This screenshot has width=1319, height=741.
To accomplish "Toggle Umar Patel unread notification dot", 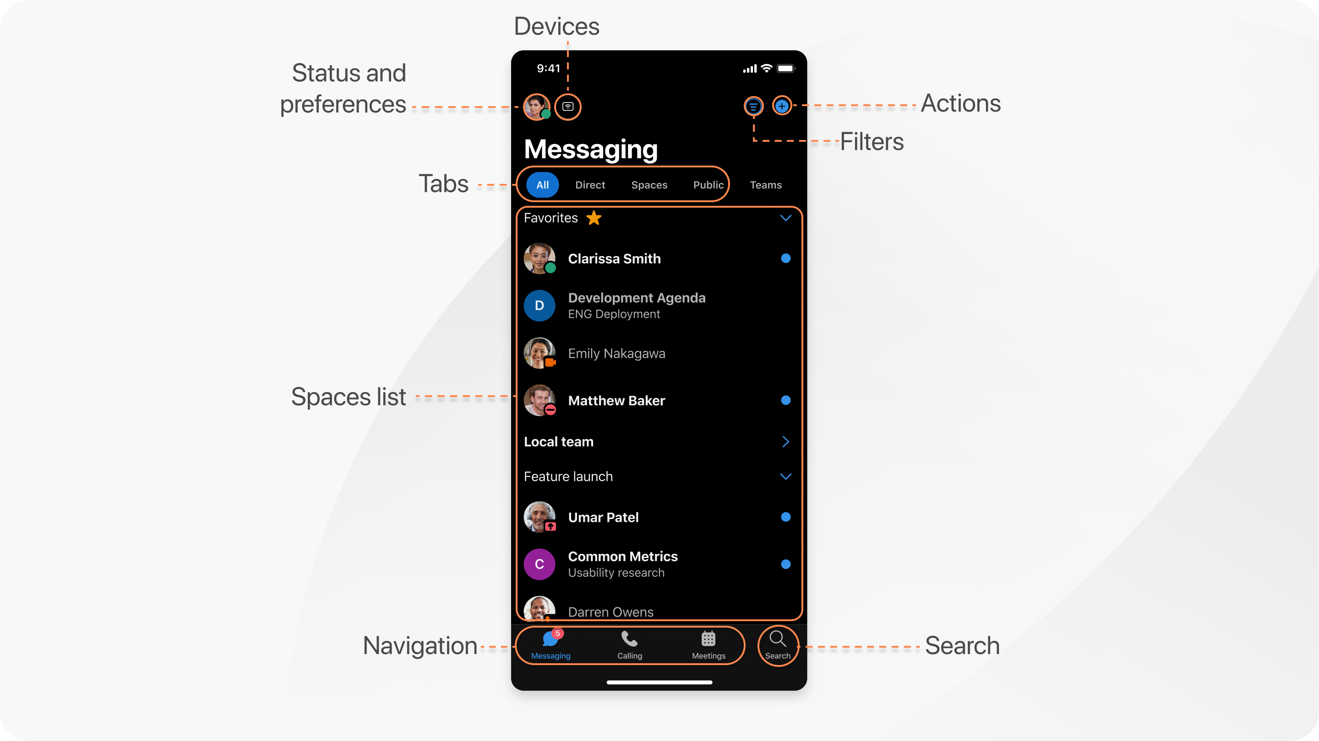I will click(x=784, y=516).
